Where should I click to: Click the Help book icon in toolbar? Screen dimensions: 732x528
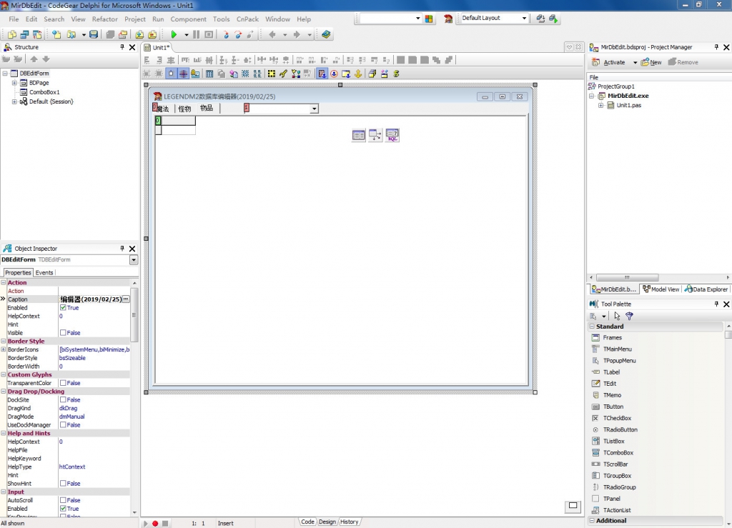pos(326,34)
